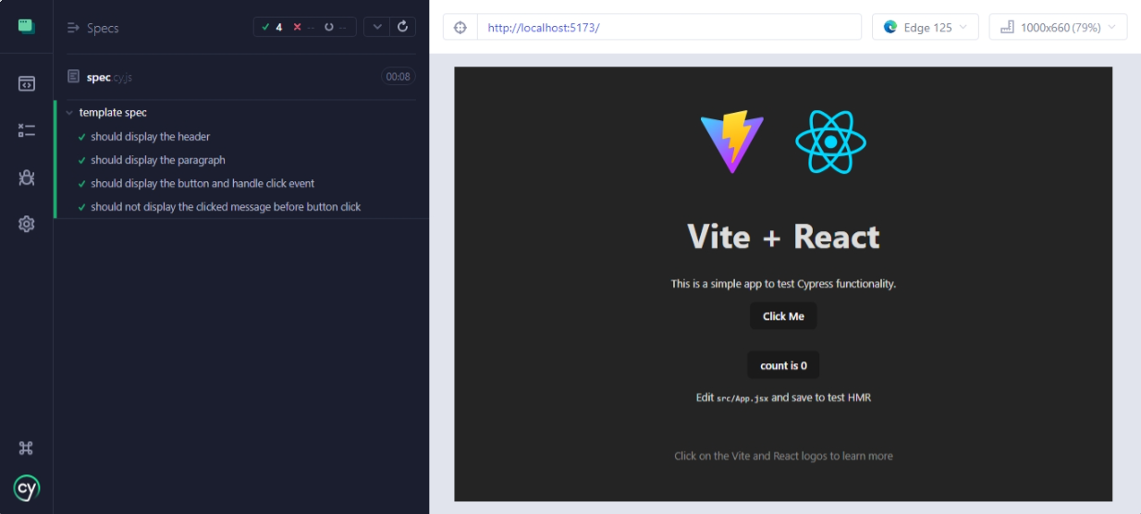Viewport: 1141px width, 514px height.
Task: Click the pending tests spinner counter
Action: pyautogui.click(x=337, y=27)
